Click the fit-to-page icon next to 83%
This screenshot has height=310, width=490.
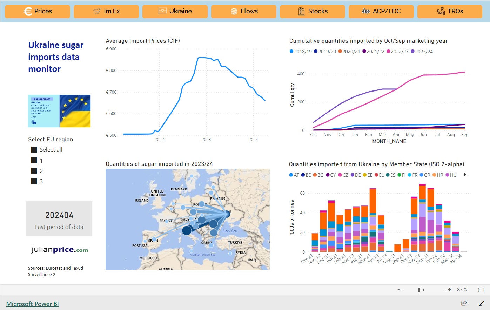click(481, 290)
